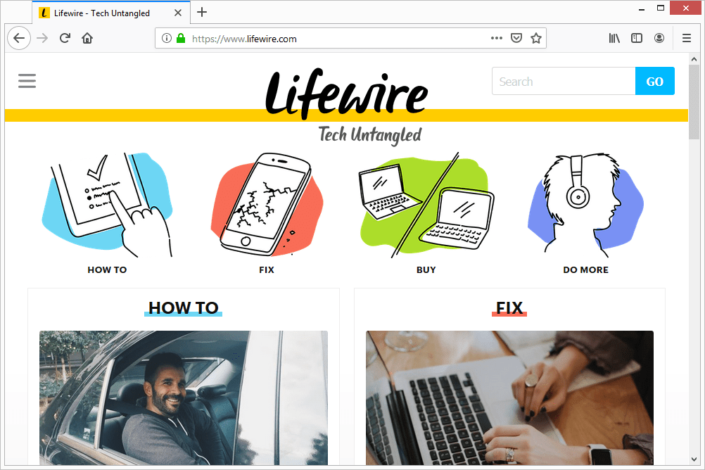
Task: Focus the Search input field
Action: tap(564, 82)
